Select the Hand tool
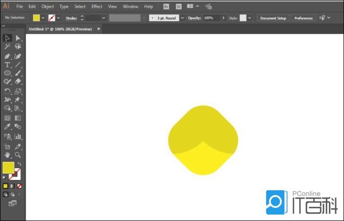 [x=7, y=155]
